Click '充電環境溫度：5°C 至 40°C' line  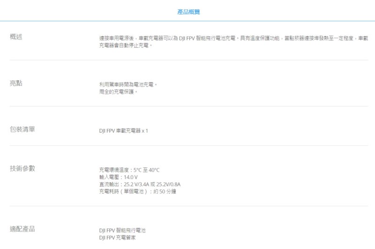click(129, 170)
